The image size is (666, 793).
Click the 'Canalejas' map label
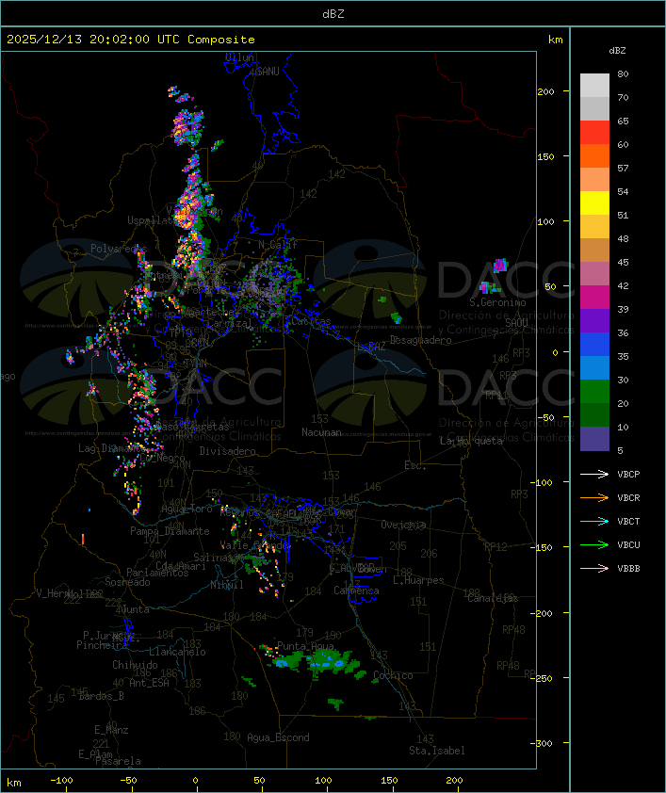click(x=493, y=599)
